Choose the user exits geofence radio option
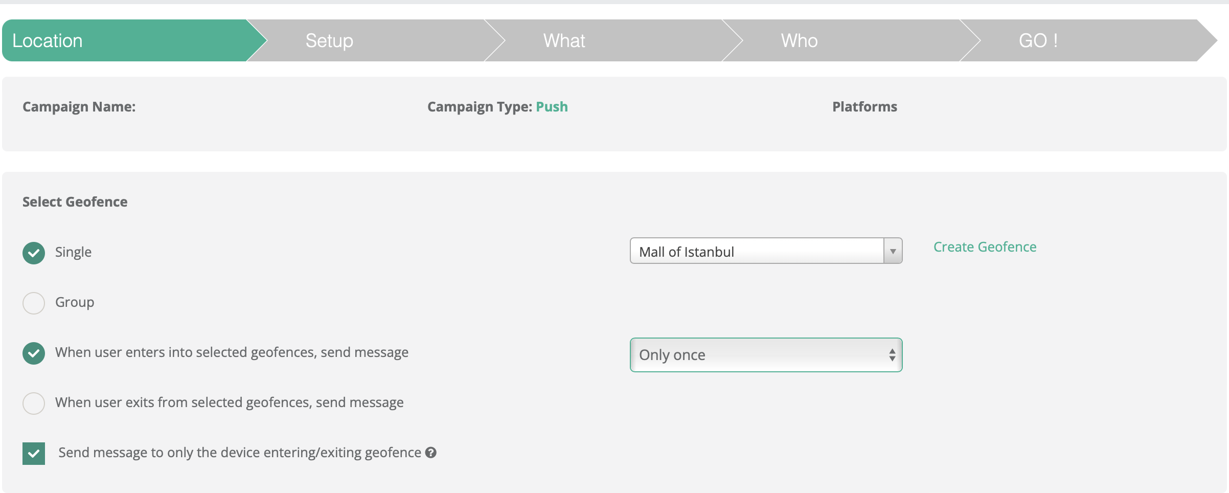The width and height of the screenshot is (1229, 493). (x=34, y=403)
